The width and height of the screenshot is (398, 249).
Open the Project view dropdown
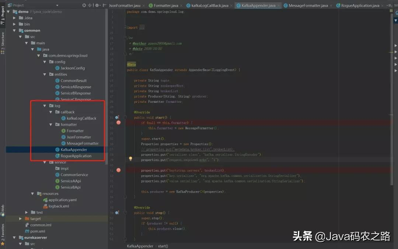tap(57, 5)
